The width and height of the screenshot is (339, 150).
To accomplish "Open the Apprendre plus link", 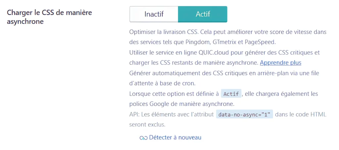I will (280, 63).
